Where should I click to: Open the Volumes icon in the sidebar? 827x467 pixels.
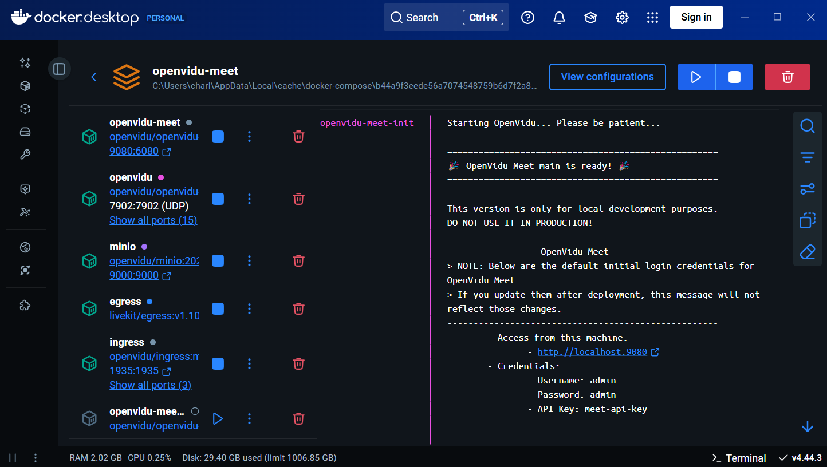tap(25, 132)
